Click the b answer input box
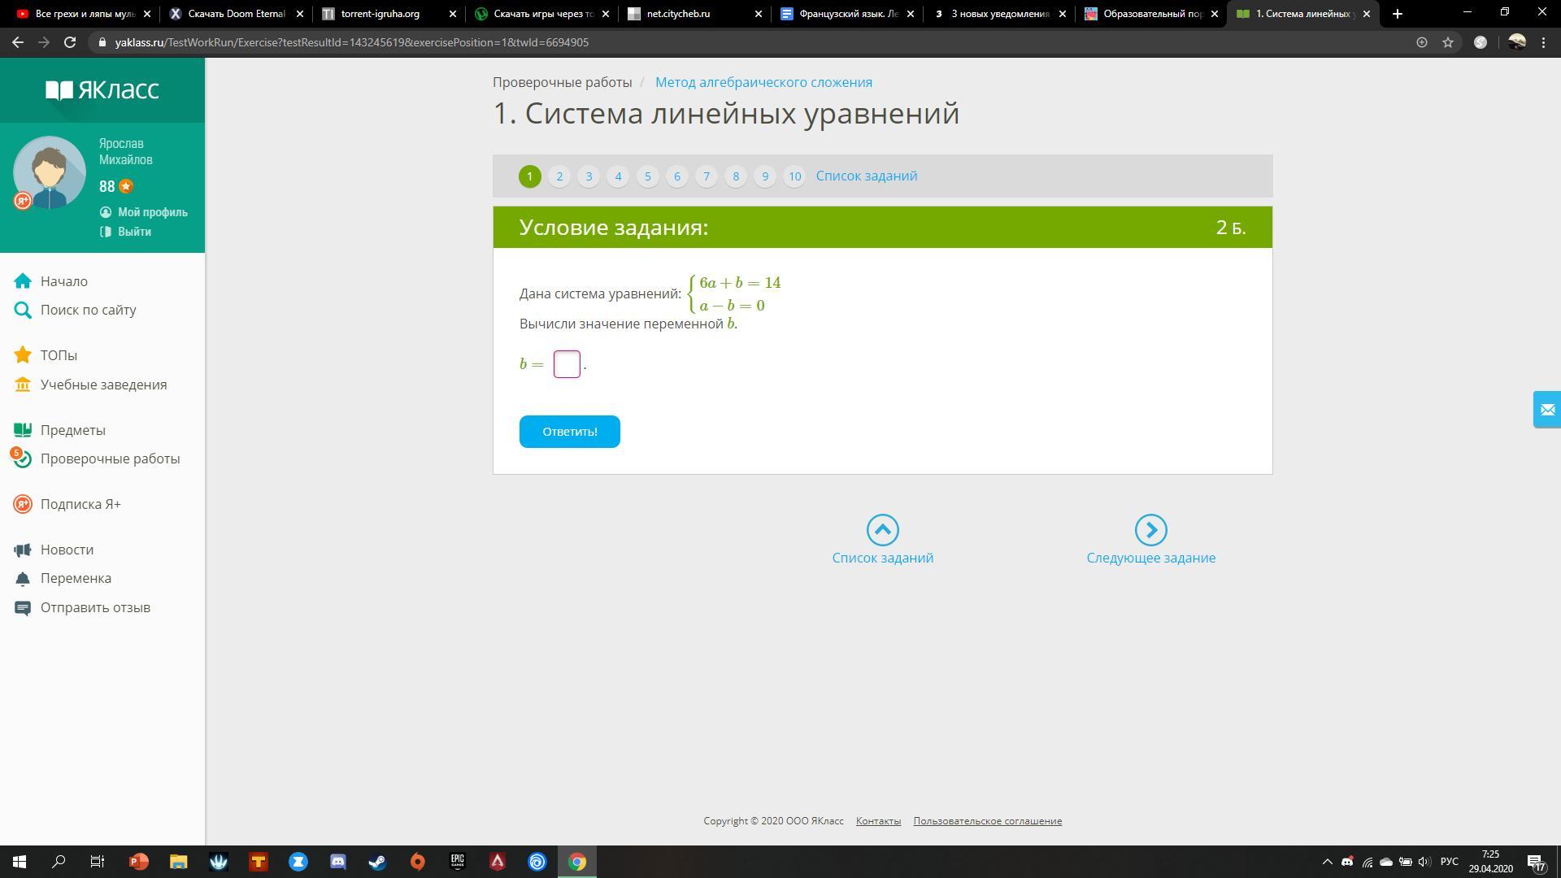 [x=567, y=364]
